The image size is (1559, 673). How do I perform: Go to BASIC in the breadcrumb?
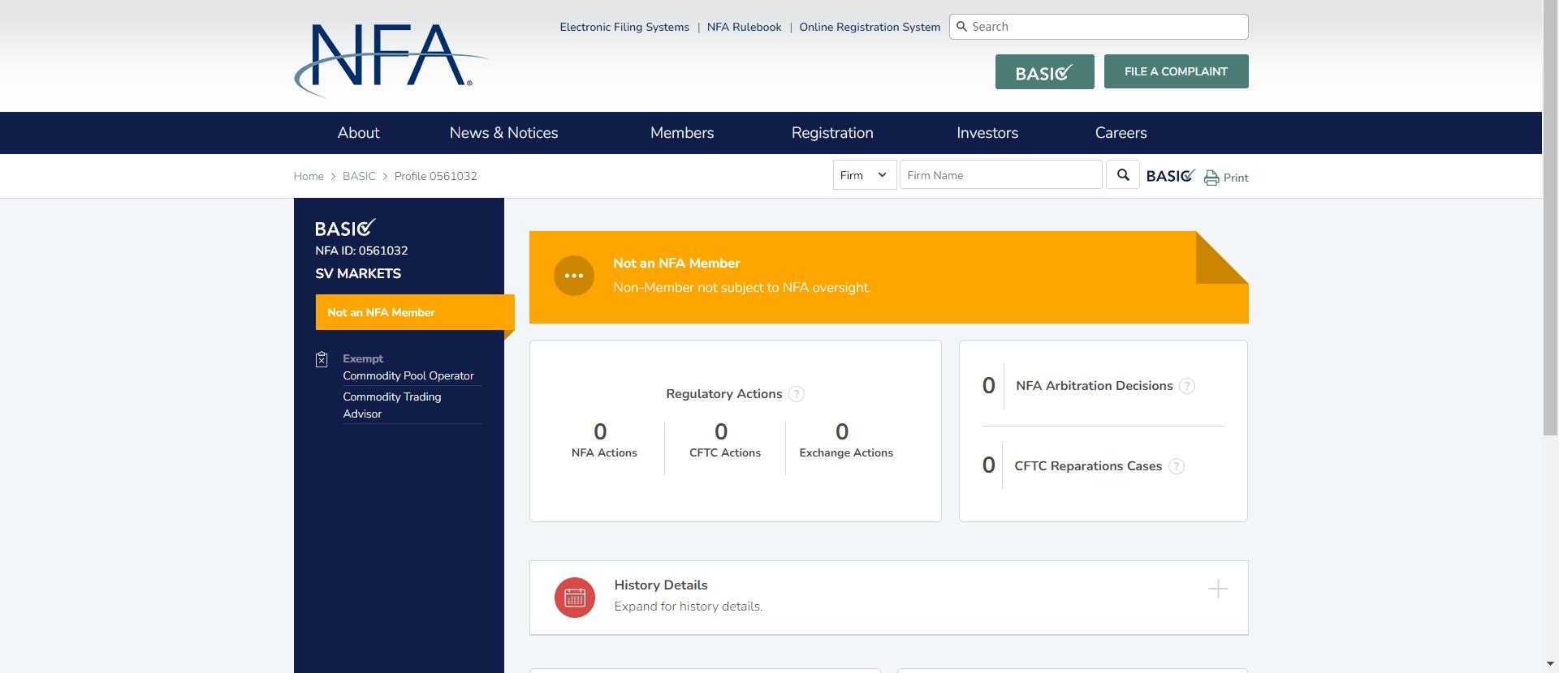click(x=359, y=176)
